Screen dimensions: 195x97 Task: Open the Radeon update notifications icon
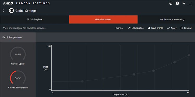tap(171, 3)
